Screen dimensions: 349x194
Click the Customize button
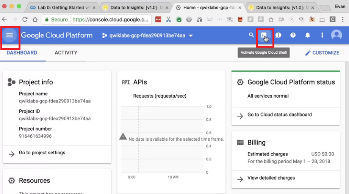point(322,53)
